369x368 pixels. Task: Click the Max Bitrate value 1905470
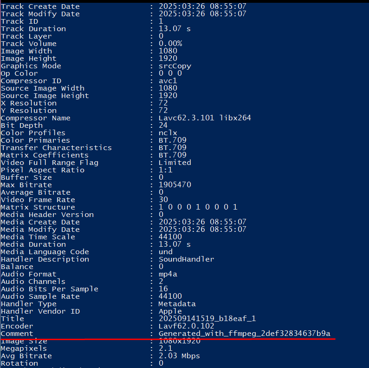[x=175, y=185]
